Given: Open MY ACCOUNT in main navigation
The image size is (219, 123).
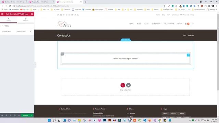Looking at the screenshot, I should [x=169, y=24].
